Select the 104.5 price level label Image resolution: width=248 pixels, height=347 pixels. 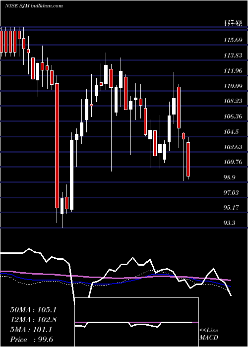[230, 132]
